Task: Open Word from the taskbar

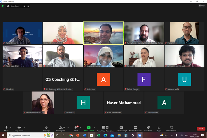Action: pos(85,135)
